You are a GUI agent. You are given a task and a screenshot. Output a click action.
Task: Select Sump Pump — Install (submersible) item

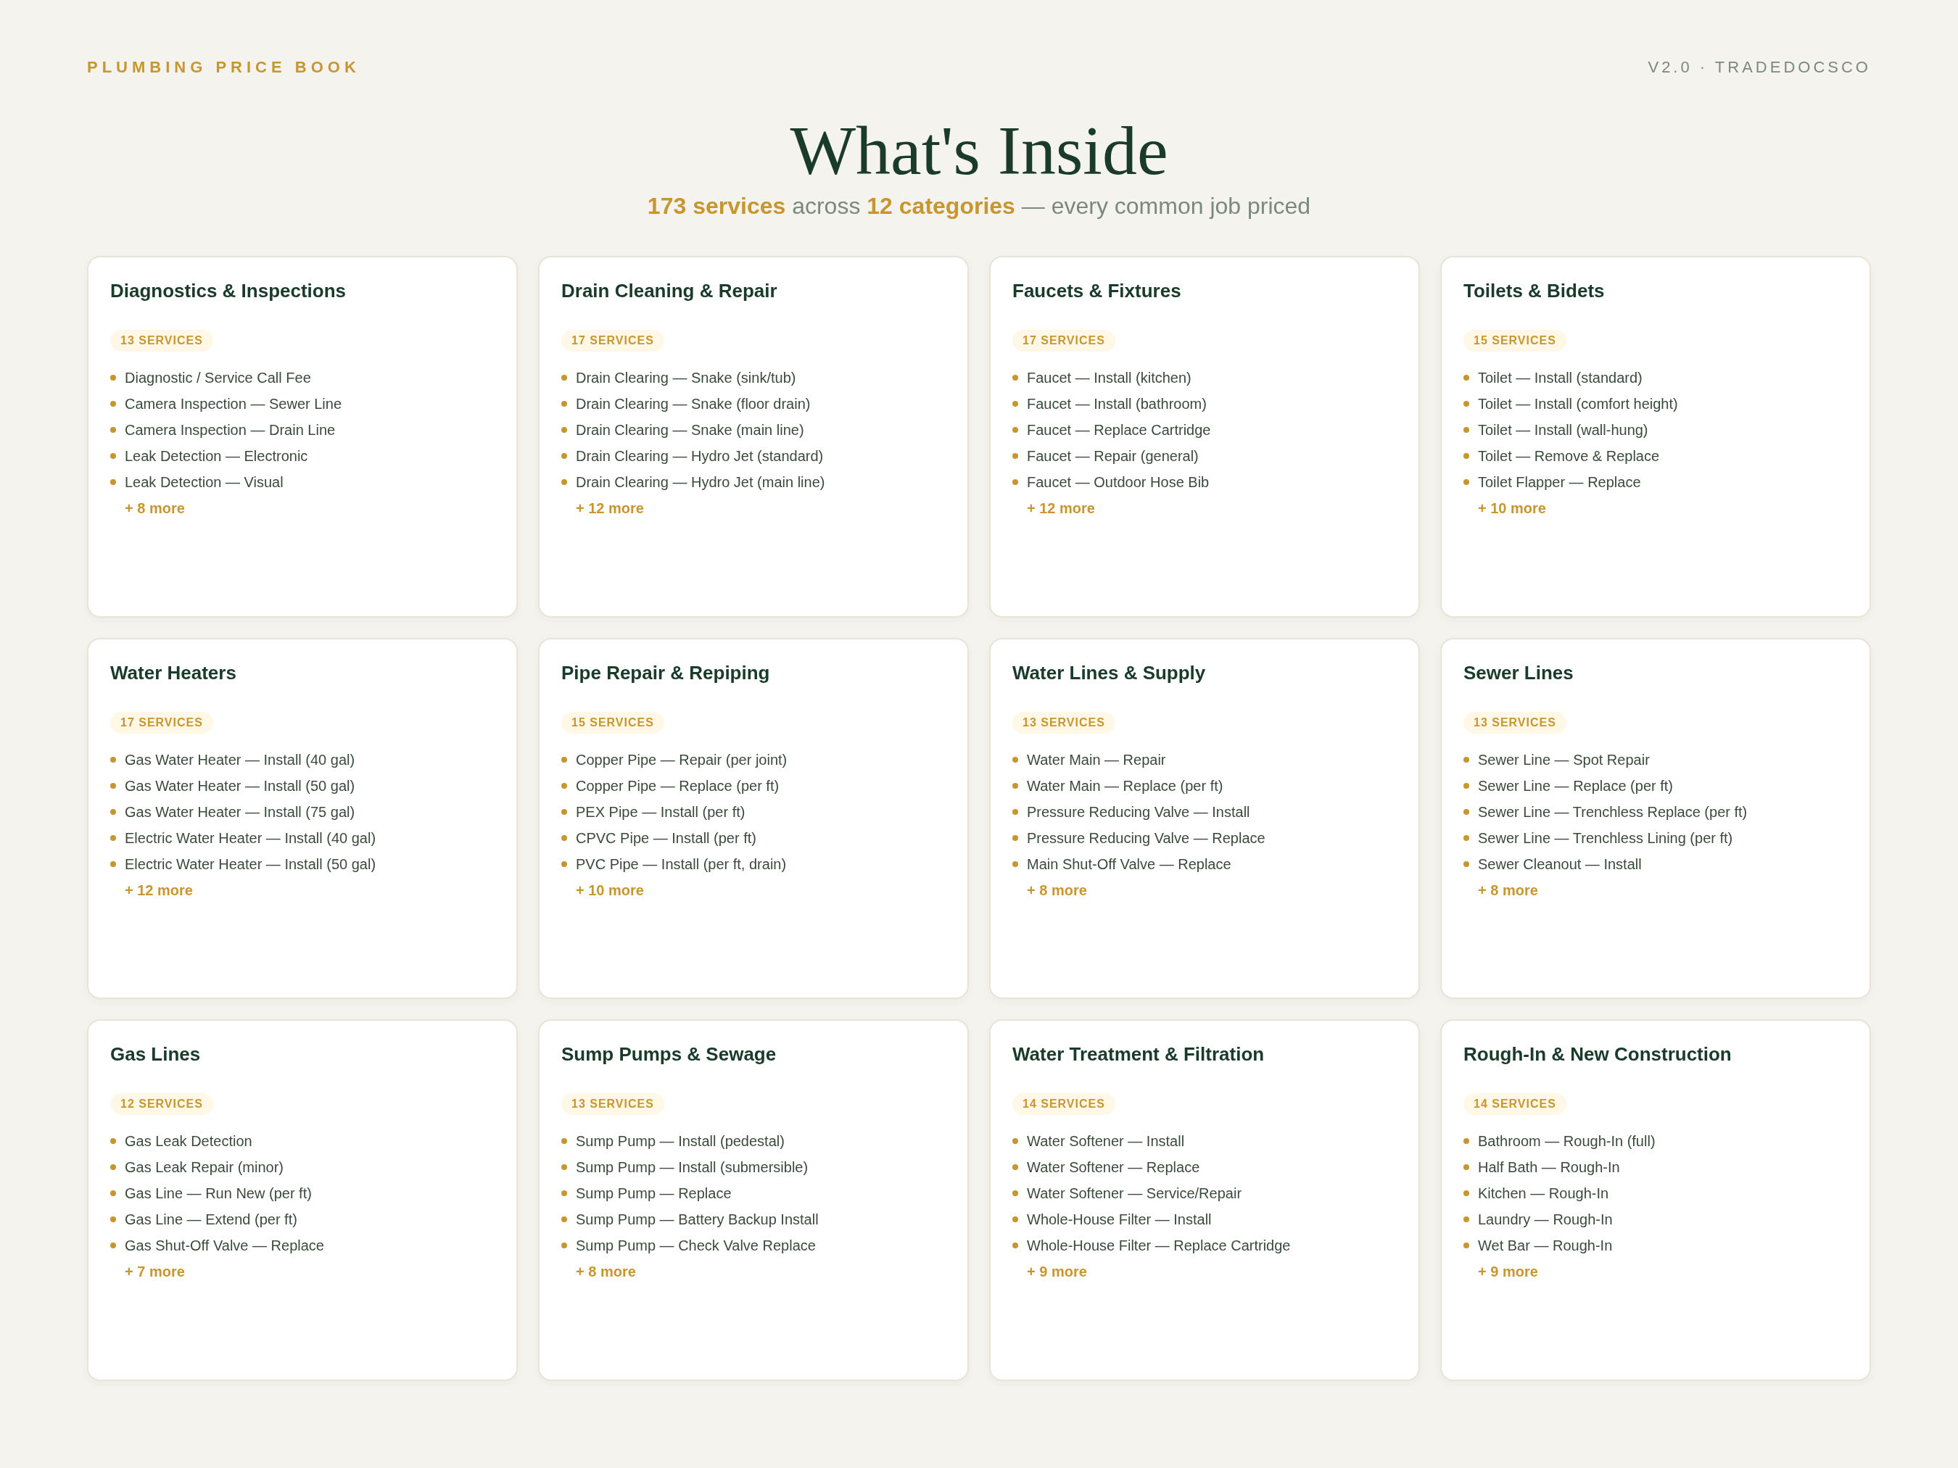(x=691, y=1167)
